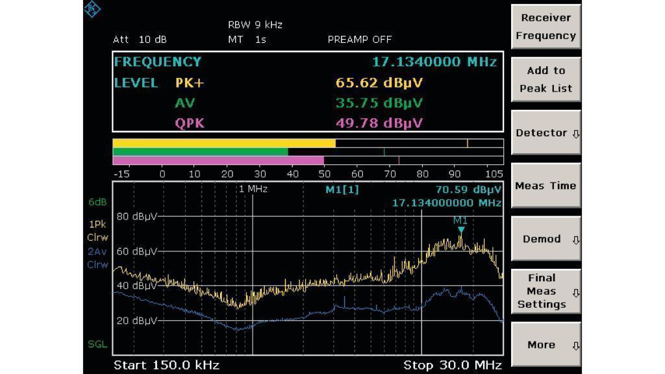Click the Start 150.0 kHz label
Image resolution: width=665 pixels, height=374 pixels.
[x=166, y=365]
